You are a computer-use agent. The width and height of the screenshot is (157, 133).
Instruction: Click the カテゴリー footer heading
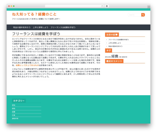(19, 101)
